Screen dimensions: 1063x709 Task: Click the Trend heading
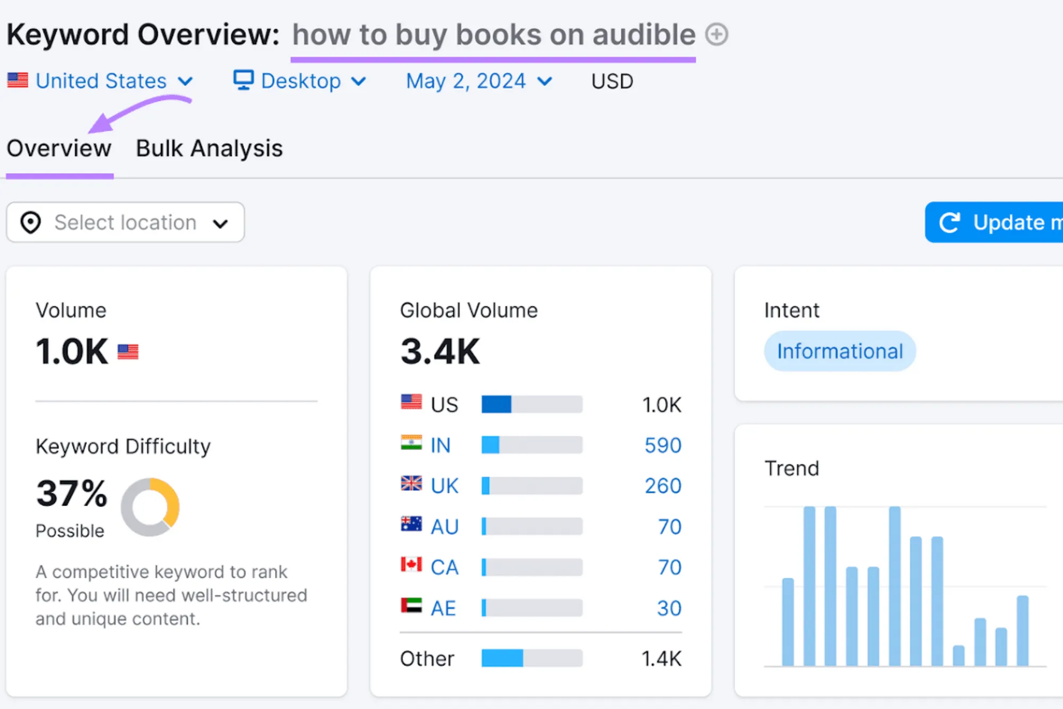(791, 468)
